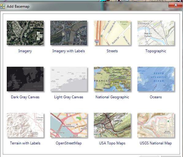183x157 pixels.
Task: Click the Add Basemap title bar icon
Action: [x=2, y=6]
